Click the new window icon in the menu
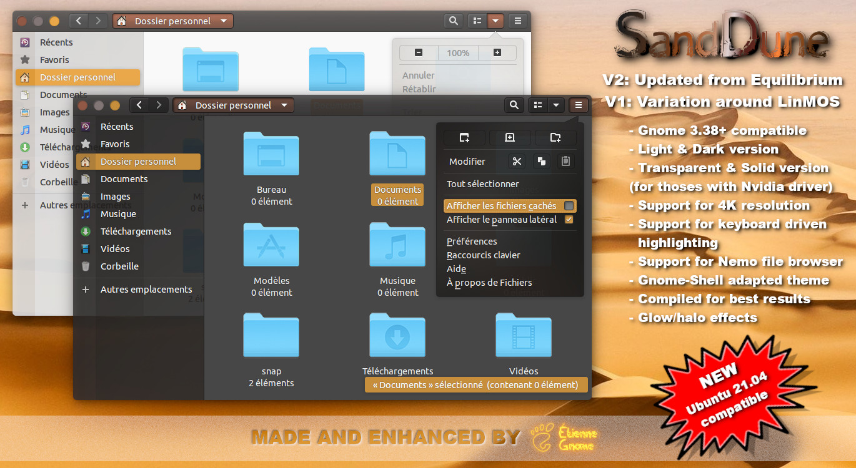 point(464,137)
